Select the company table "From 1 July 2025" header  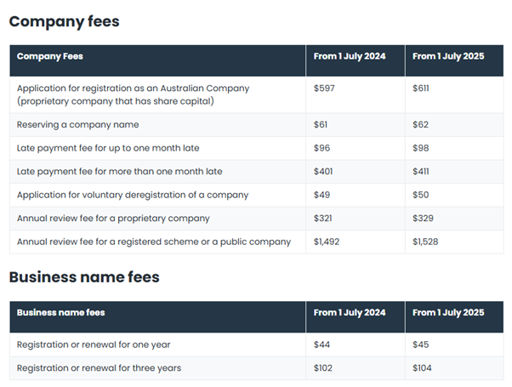[447, 56]
